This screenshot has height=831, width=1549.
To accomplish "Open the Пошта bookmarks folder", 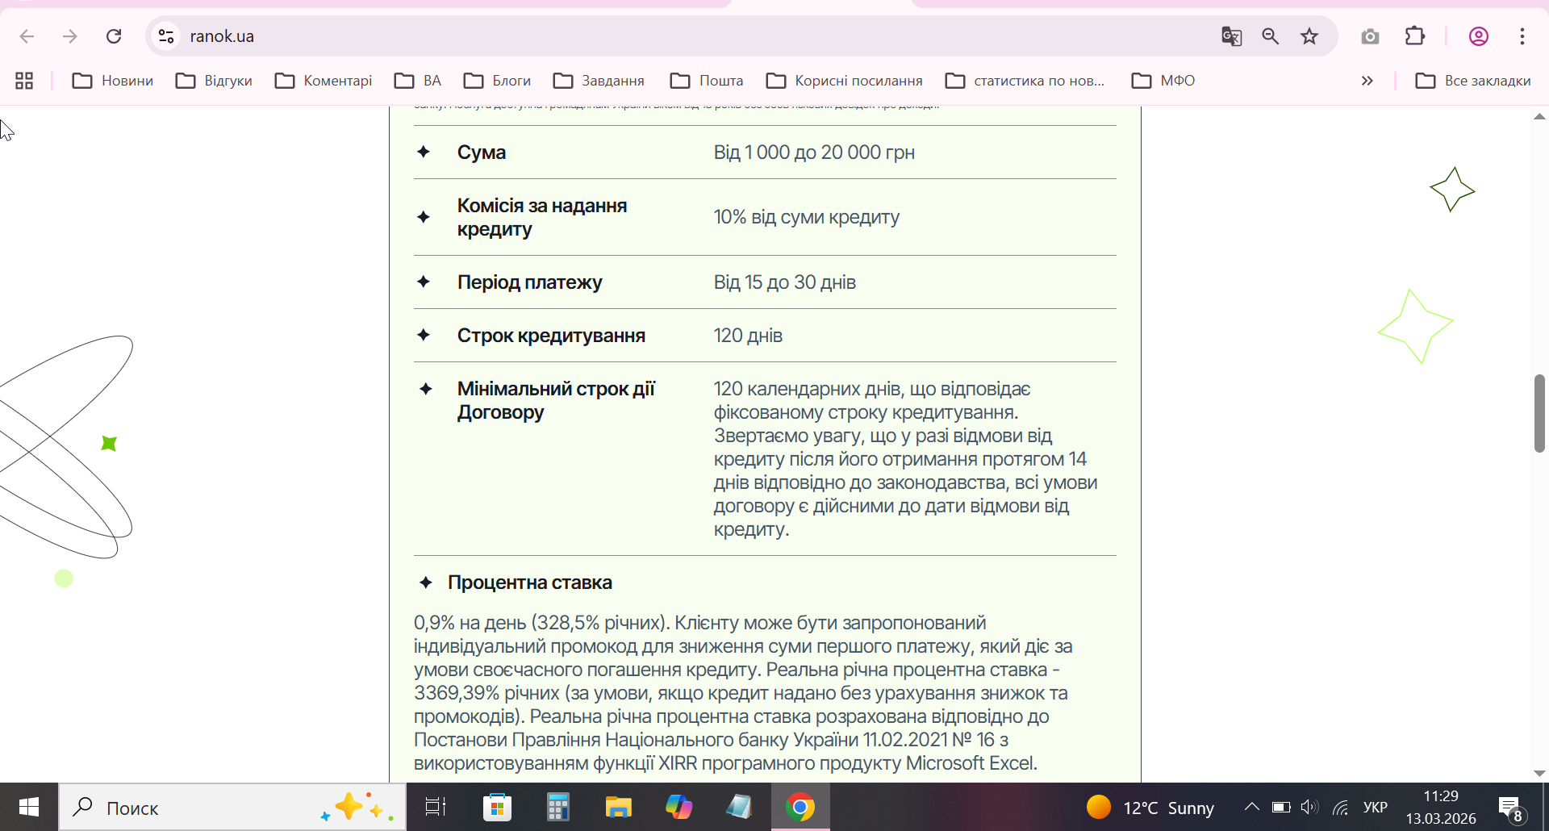I will [707, 81].
